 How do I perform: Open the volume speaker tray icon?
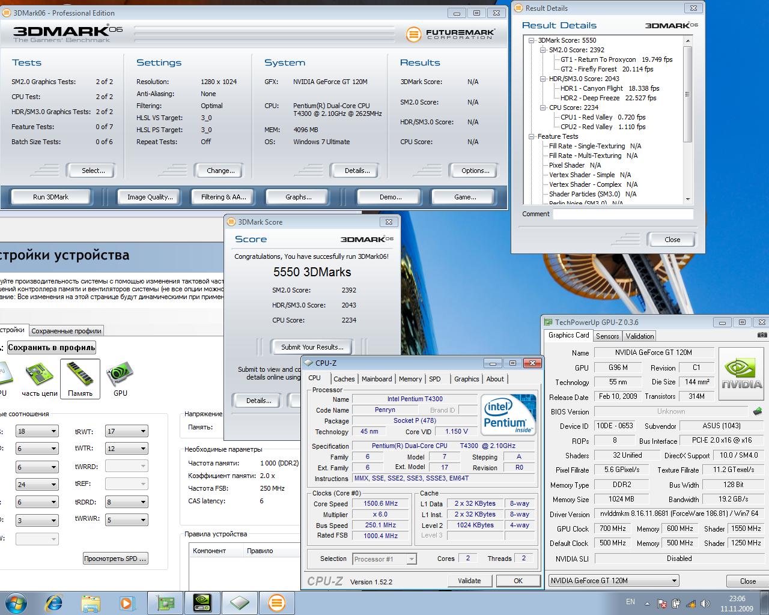click(705, 603)
